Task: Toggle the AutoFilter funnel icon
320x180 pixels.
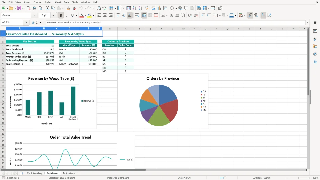Action: pyautogui.click(x=146, y=8)
